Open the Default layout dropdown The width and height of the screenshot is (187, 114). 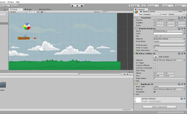click(x=181, y=6)
